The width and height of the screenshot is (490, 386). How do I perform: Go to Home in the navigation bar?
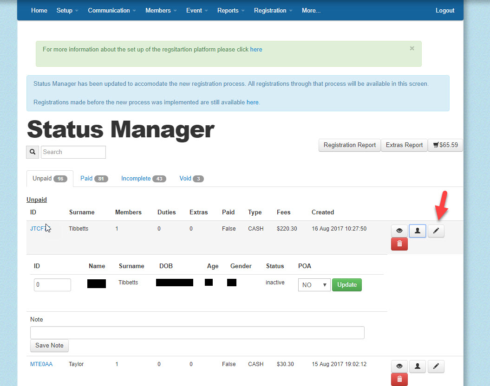point(39,10)
